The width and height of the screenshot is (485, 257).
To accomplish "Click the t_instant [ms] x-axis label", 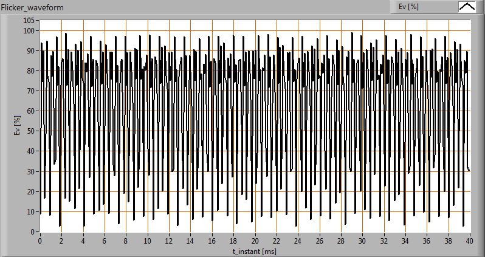I will 255,250.
